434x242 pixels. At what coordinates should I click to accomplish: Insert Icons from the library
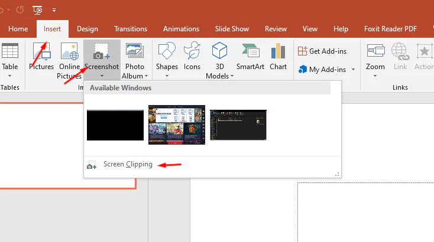192,56
